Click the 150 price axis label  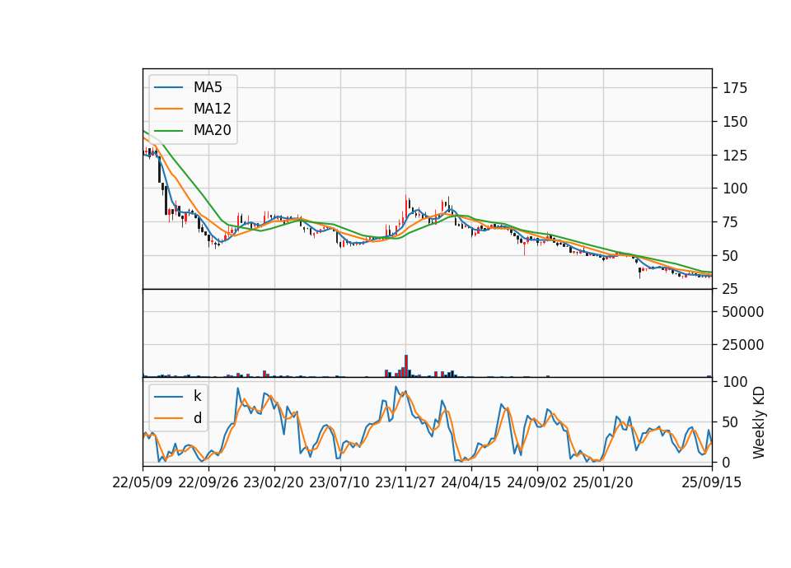pos(735,122)
